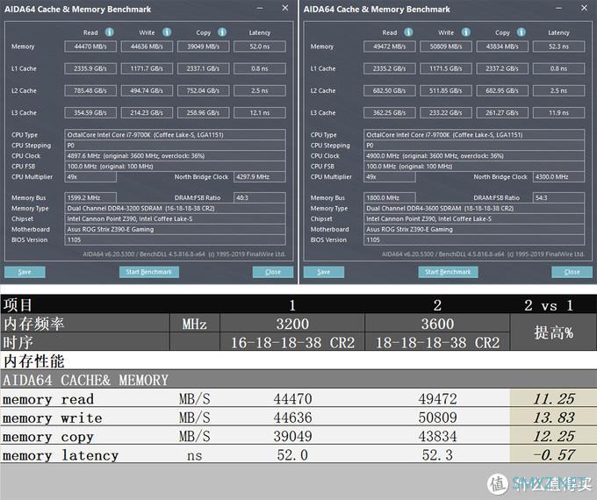
Task: Click L1 Cache read 2335.9 GB/s field
Action: 90,69
